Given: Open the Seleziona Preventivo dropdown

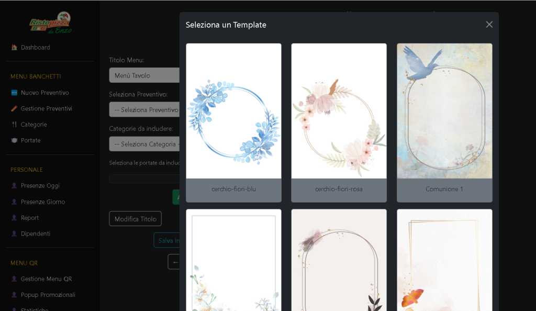Looking at the screenshot, I should click(144, 110).
